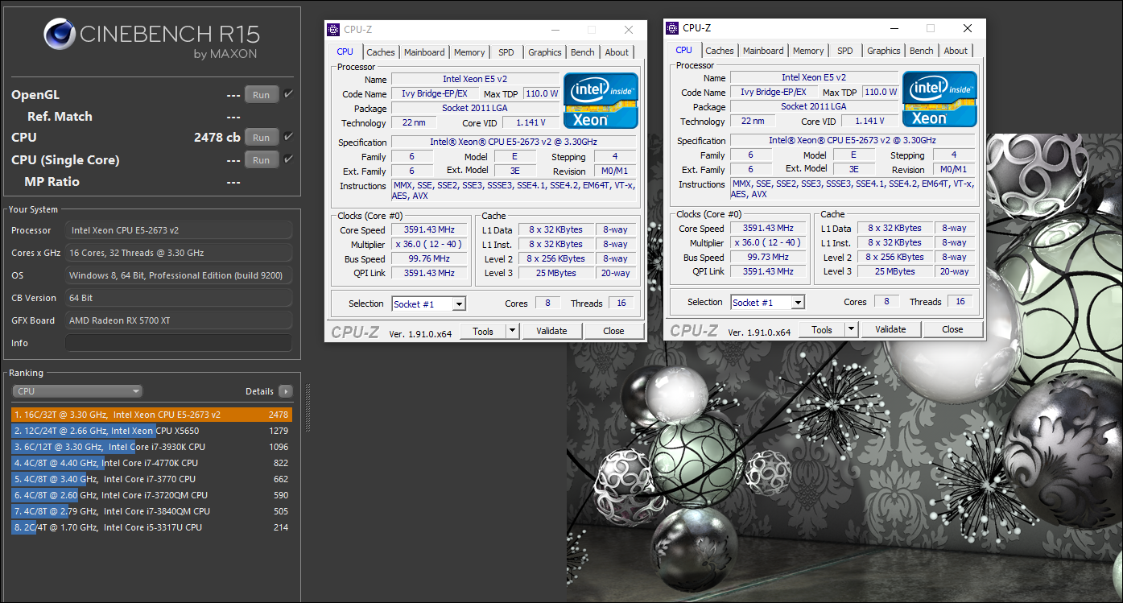Close left CPU-Z window with X

(629, 30)
